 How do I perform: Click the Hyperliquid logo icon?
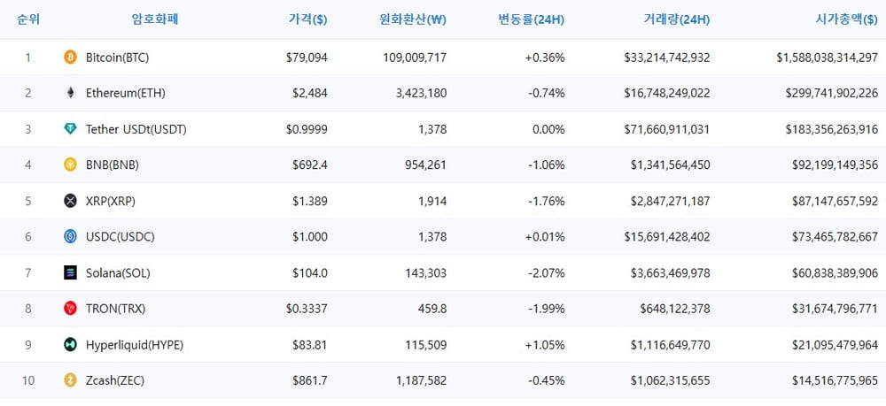(70, 345)
